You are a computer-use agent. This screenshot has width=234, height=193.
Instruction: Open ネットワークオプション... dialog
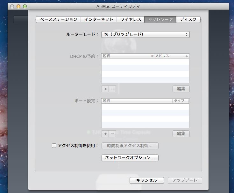coord(130,158)
